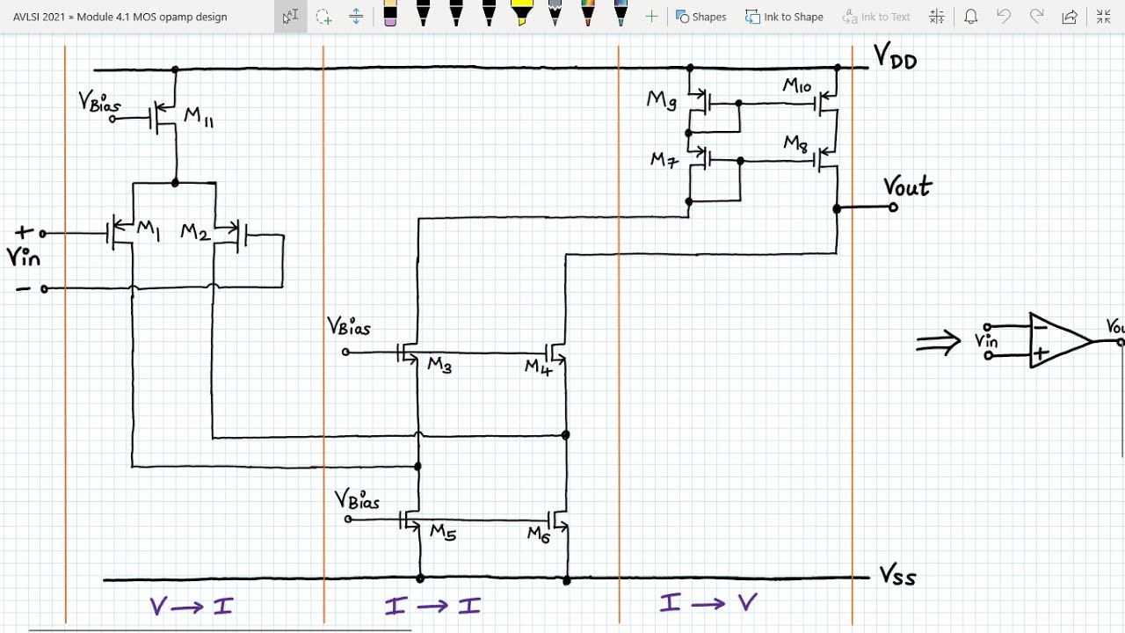1125x633 pixels.
Task: Select the eraser tool
Action: coord(390,15)
